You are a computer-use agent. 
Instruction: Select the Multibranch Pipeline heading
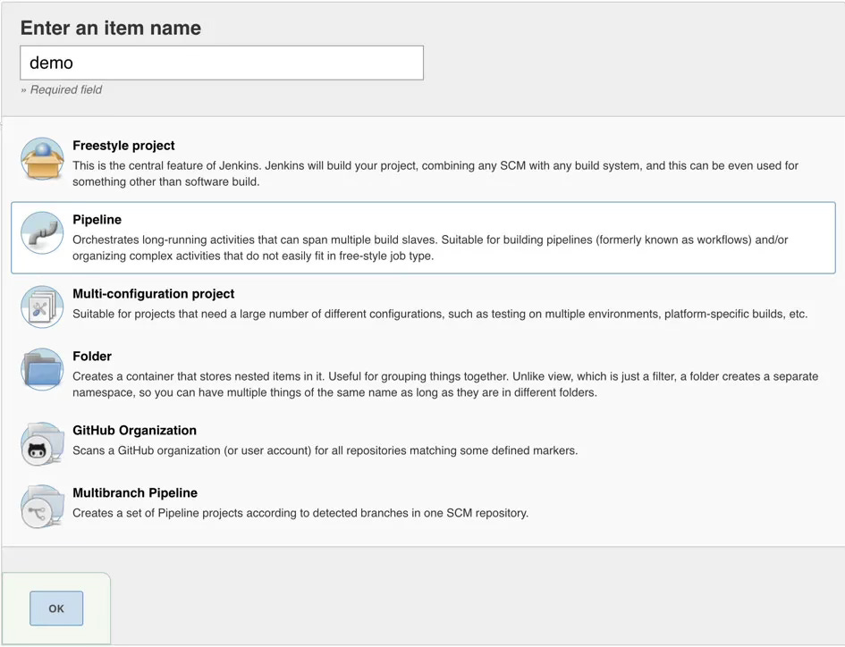coord(135,493)
